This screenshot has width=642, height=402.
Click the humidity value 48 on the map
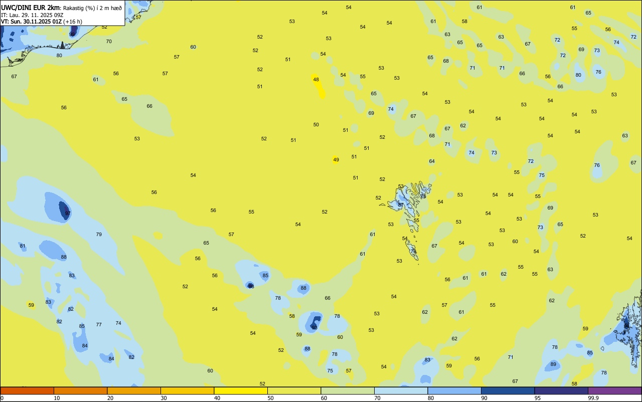click(x=316, y=80)
